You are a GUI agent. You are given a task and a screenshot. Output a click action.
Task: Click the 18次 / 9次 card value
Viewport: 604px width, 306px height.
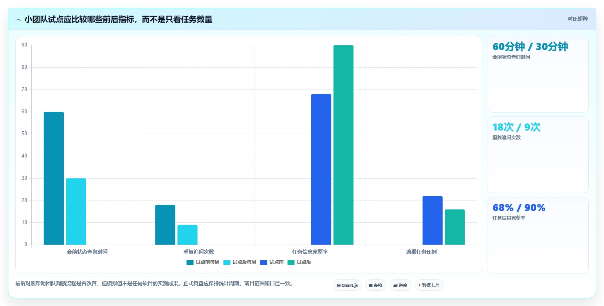point(516,127)
